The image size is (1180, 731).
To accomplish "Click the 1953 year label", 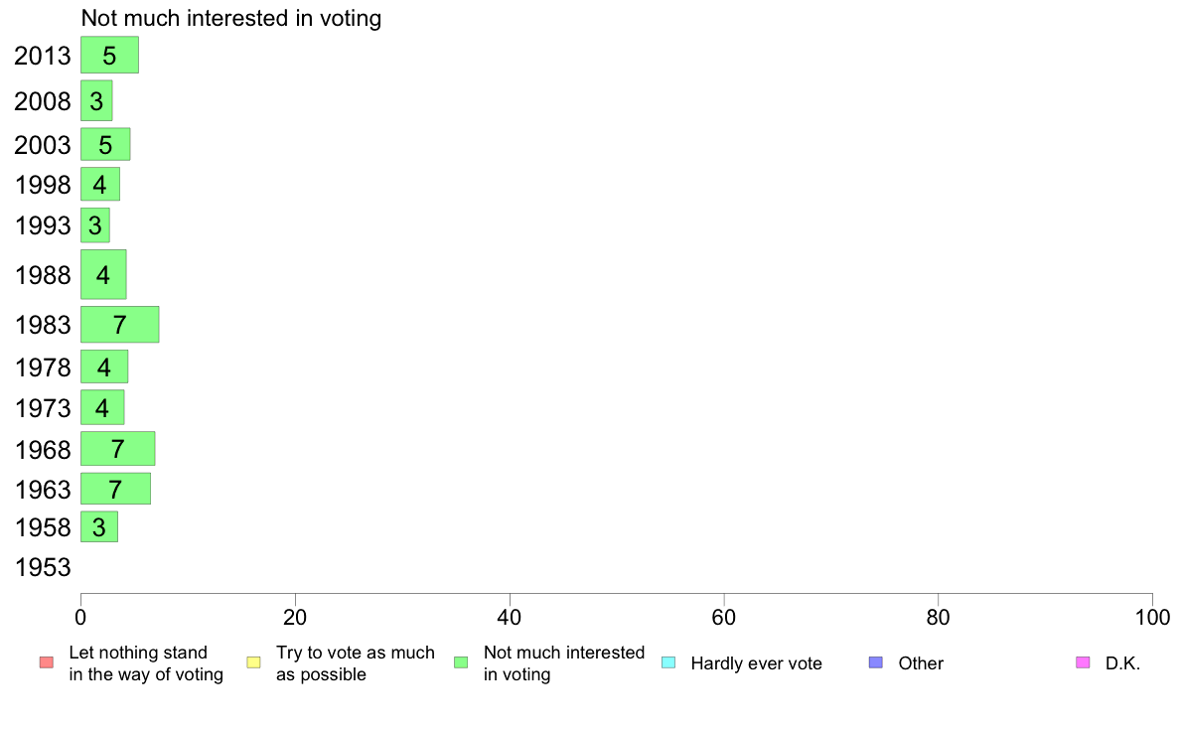I will [x=43, y=568].
